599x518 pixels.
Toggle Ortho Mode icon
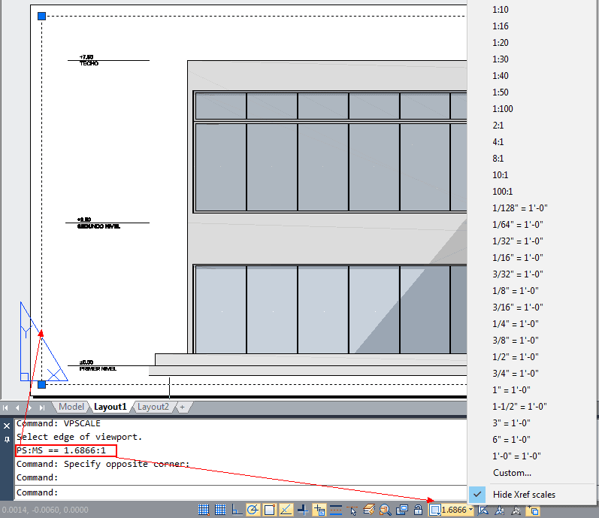pyautogui.click(x=237, y=510)
